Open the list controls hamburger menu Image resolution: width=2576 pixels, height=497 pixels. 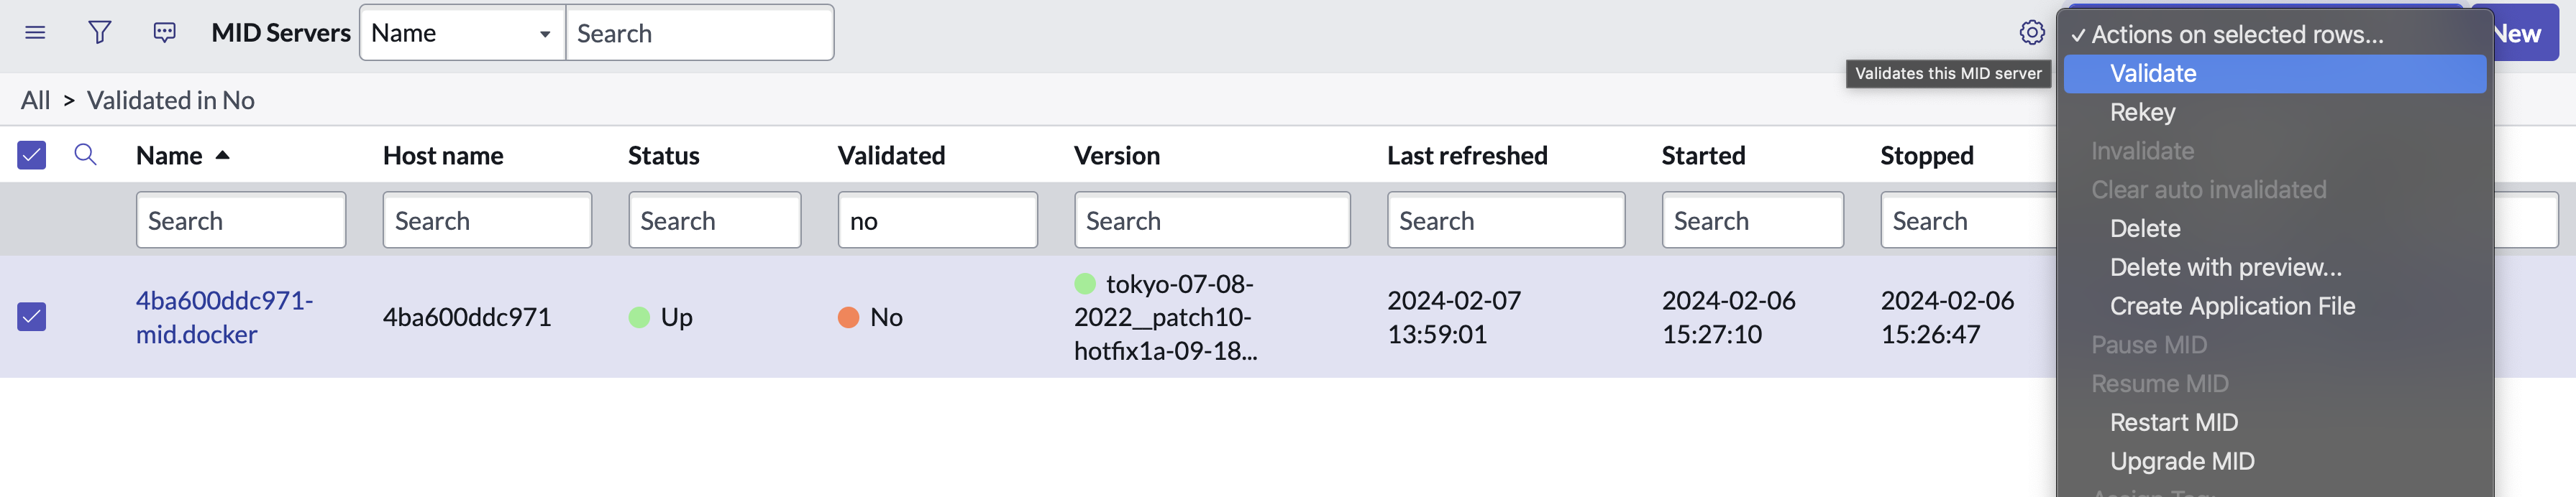click(35, 33)
